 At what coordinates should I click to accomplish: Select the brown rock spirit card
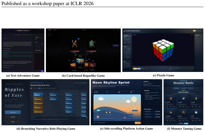[183, 115]
